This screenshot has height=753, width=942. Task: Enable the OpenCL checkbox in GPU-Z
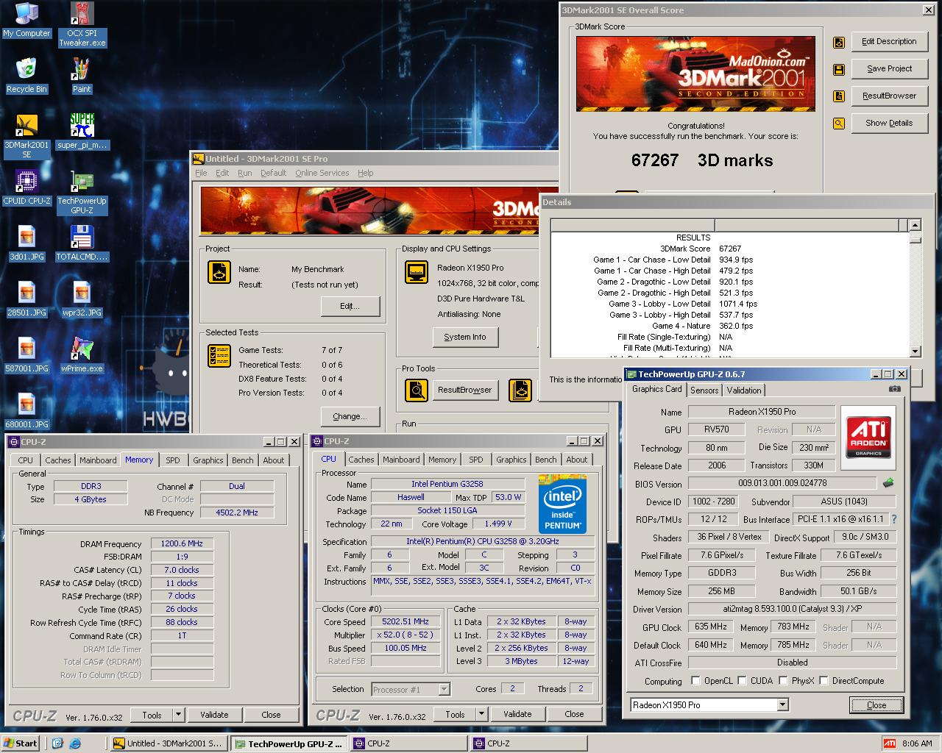695,681
